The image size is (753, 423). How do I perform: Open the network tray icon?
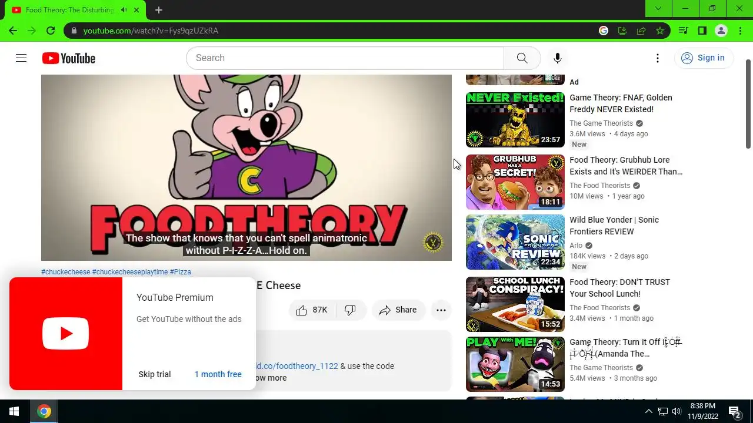(x=662, y=411)
